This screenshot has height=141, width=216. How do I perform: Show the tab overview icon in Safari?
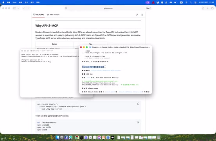[x=212, y=8]
